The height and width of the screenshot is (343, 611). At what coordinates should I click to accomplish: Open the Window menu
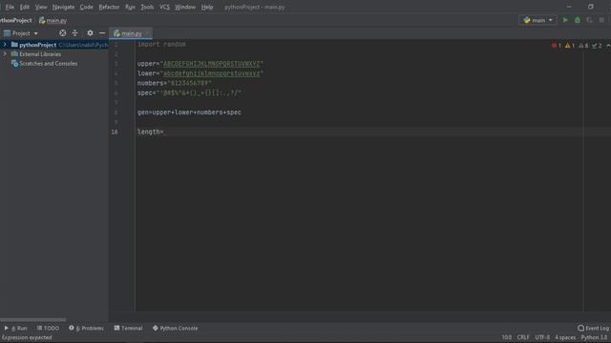click(x=185, y=7)
